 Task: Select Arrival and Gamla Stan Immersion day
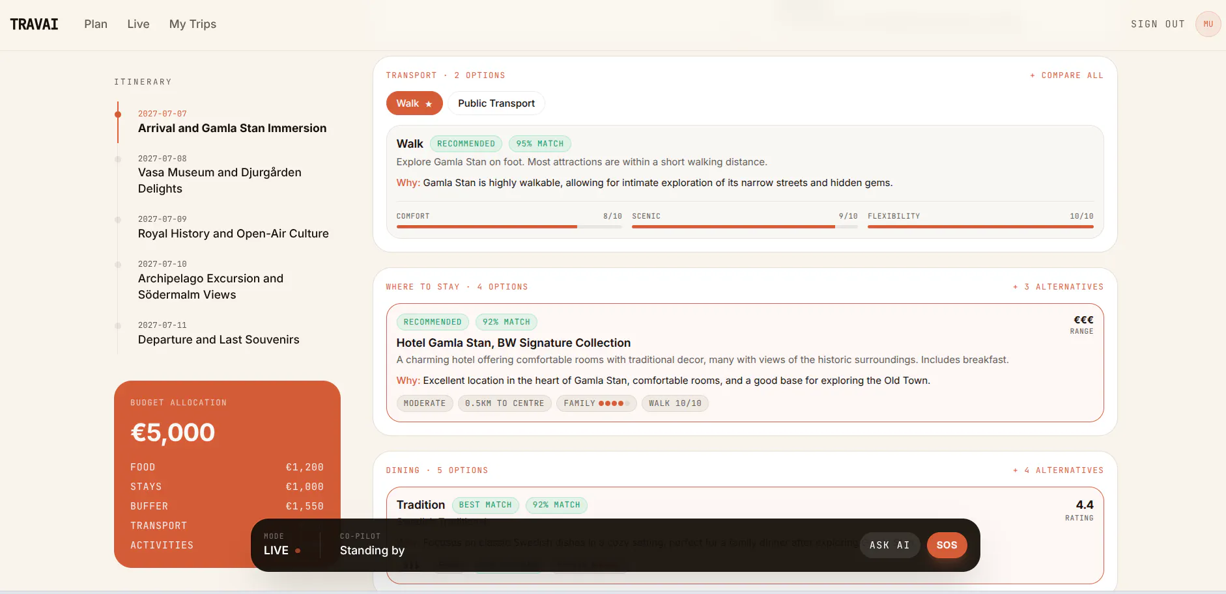click(232, 122)
